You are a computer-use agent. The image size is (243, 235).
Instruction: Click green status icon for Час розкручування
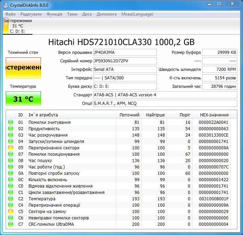coord(11,135)
